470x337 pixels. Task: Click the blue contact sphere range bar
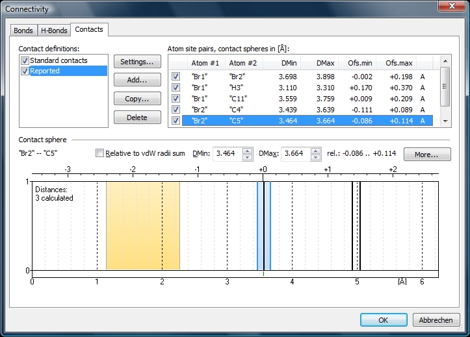point(263,226)
